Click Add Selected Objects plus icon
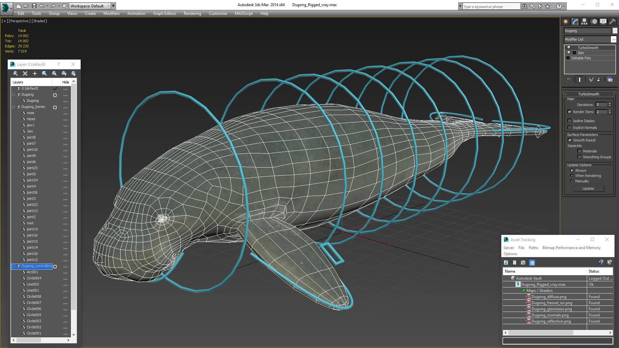This screenshot has width=619, height=348. 35,73
